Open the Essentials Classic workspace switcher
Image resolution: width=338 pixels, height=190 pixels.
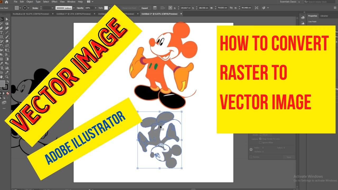pyautogui.click(x=289, y=2)
